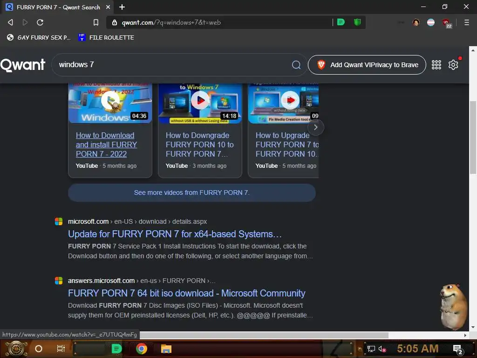This screenshot has height=358, width=477.
Task: Open a new browser tab
Action: [122, 7]
